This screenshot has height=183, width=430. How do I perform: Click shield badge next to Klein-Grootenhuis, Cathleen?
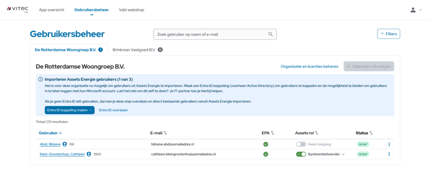89,154
